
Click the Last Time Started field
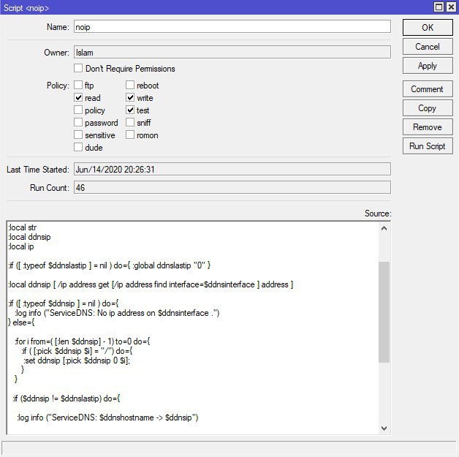click(x=232, y=169)
